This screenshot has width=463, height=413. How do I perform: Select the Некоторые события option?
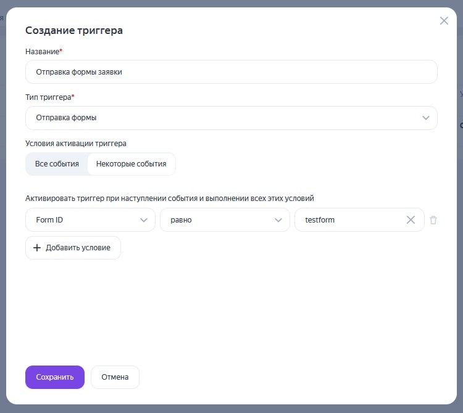point(131,164)
